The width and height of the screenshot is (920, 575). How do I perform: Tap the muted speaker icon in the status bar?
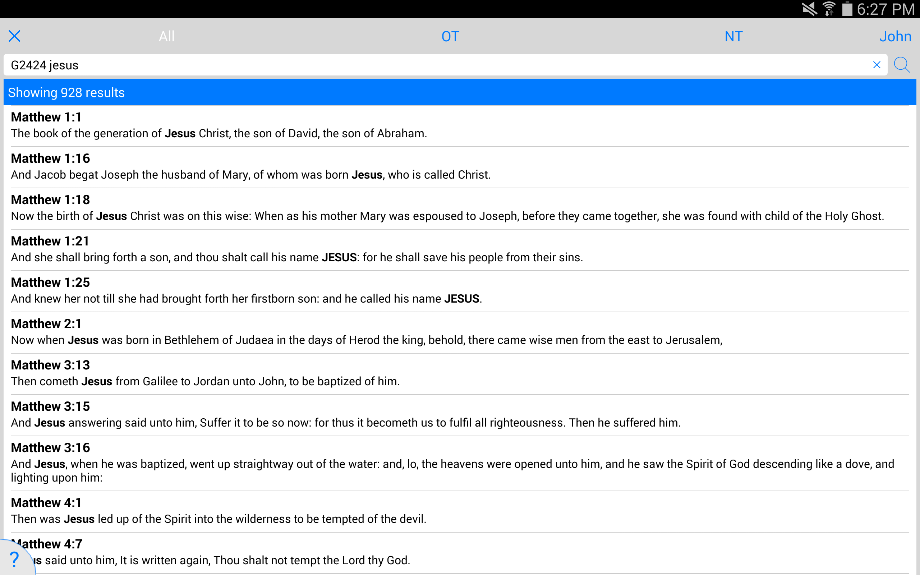[809, 8]
